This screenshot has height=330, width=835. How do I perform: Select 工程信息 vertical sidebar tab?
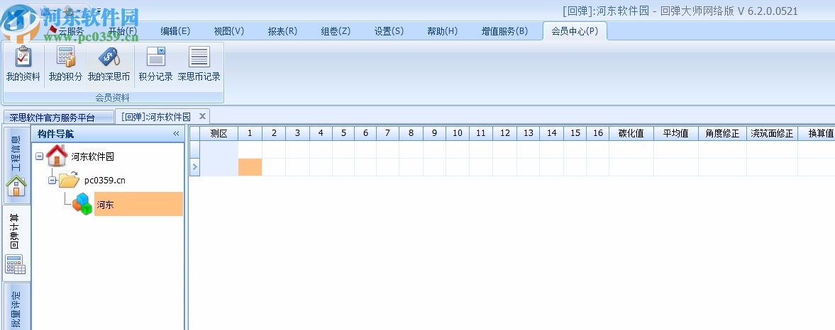tap(16, 165)
